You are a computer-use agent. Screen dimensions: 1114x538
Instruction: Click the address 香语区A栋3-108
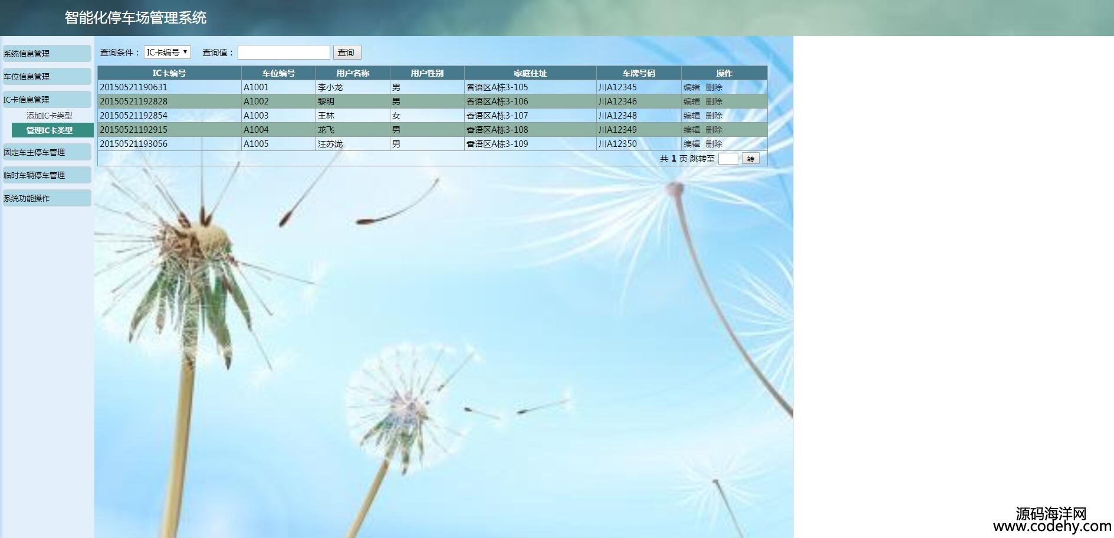coord(497,130)
